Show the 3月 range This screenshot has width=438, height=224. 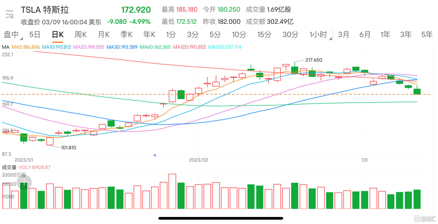click(344, 35)
